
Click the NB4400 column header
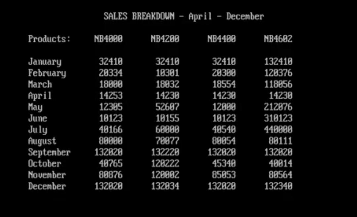(221, 39)
